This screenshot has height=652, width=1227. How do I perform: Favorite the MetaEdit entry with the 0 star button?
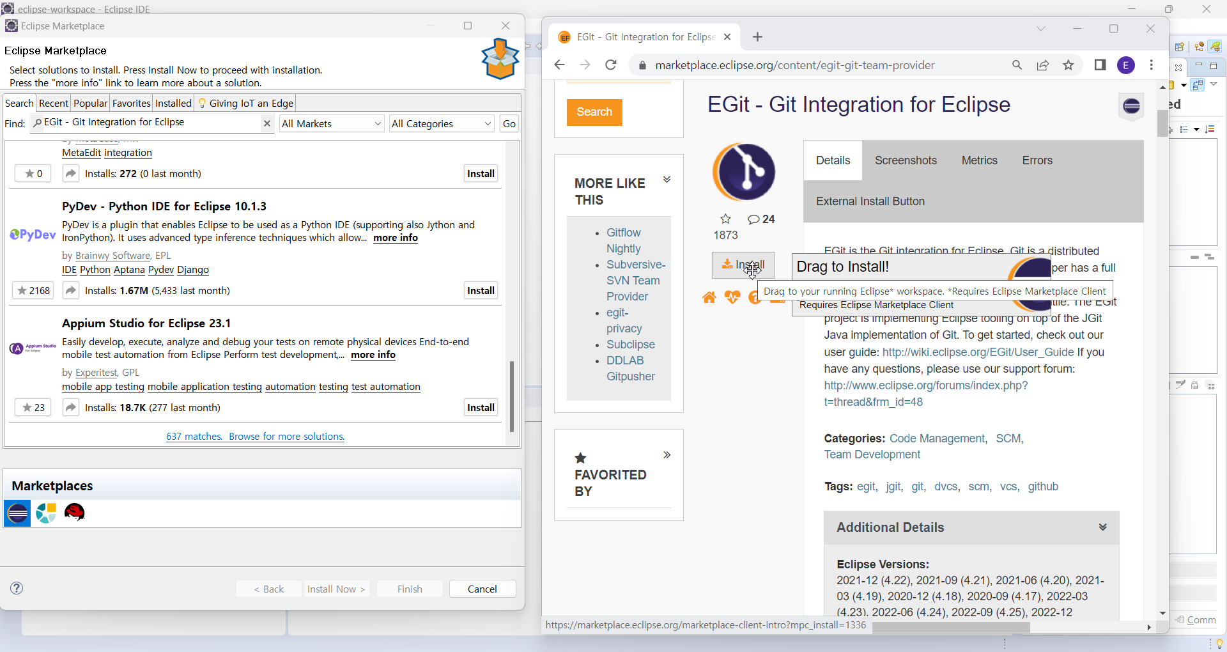coord(33,174)
